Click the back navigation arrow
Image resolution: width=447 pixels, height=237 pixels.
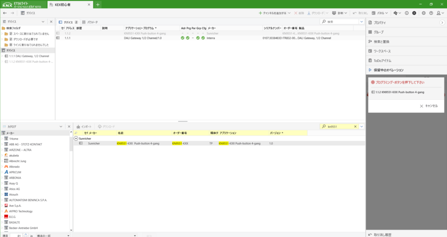point(4,13)
